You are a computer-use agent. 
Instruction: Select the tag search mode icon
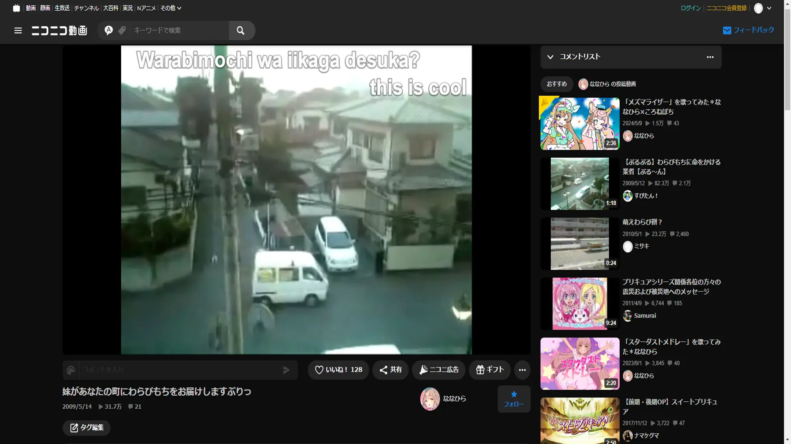122,30
